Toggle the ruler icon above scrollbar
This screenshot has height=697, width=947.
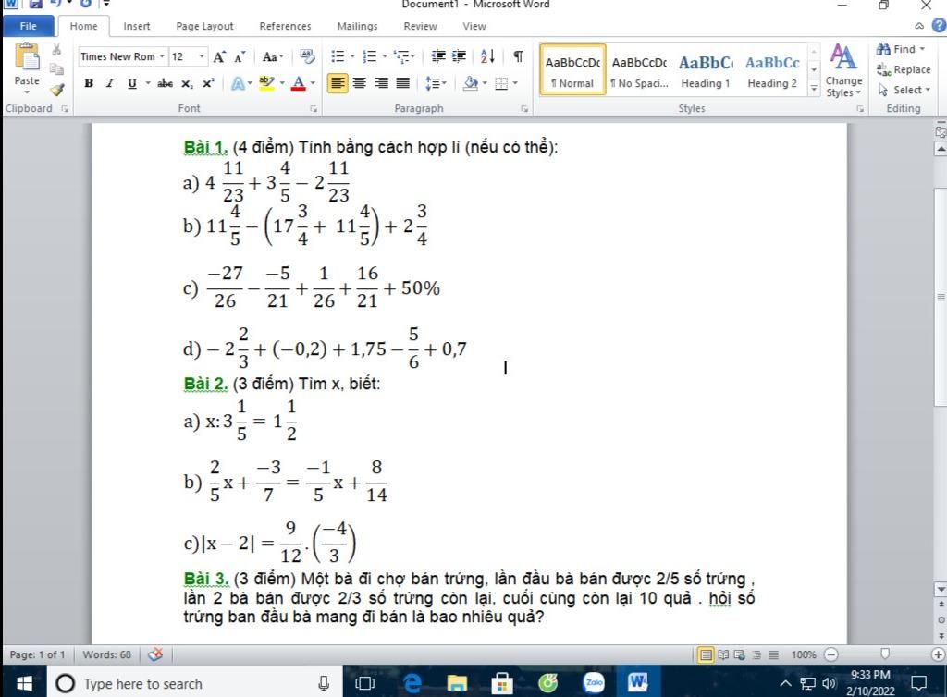[941, 131]
